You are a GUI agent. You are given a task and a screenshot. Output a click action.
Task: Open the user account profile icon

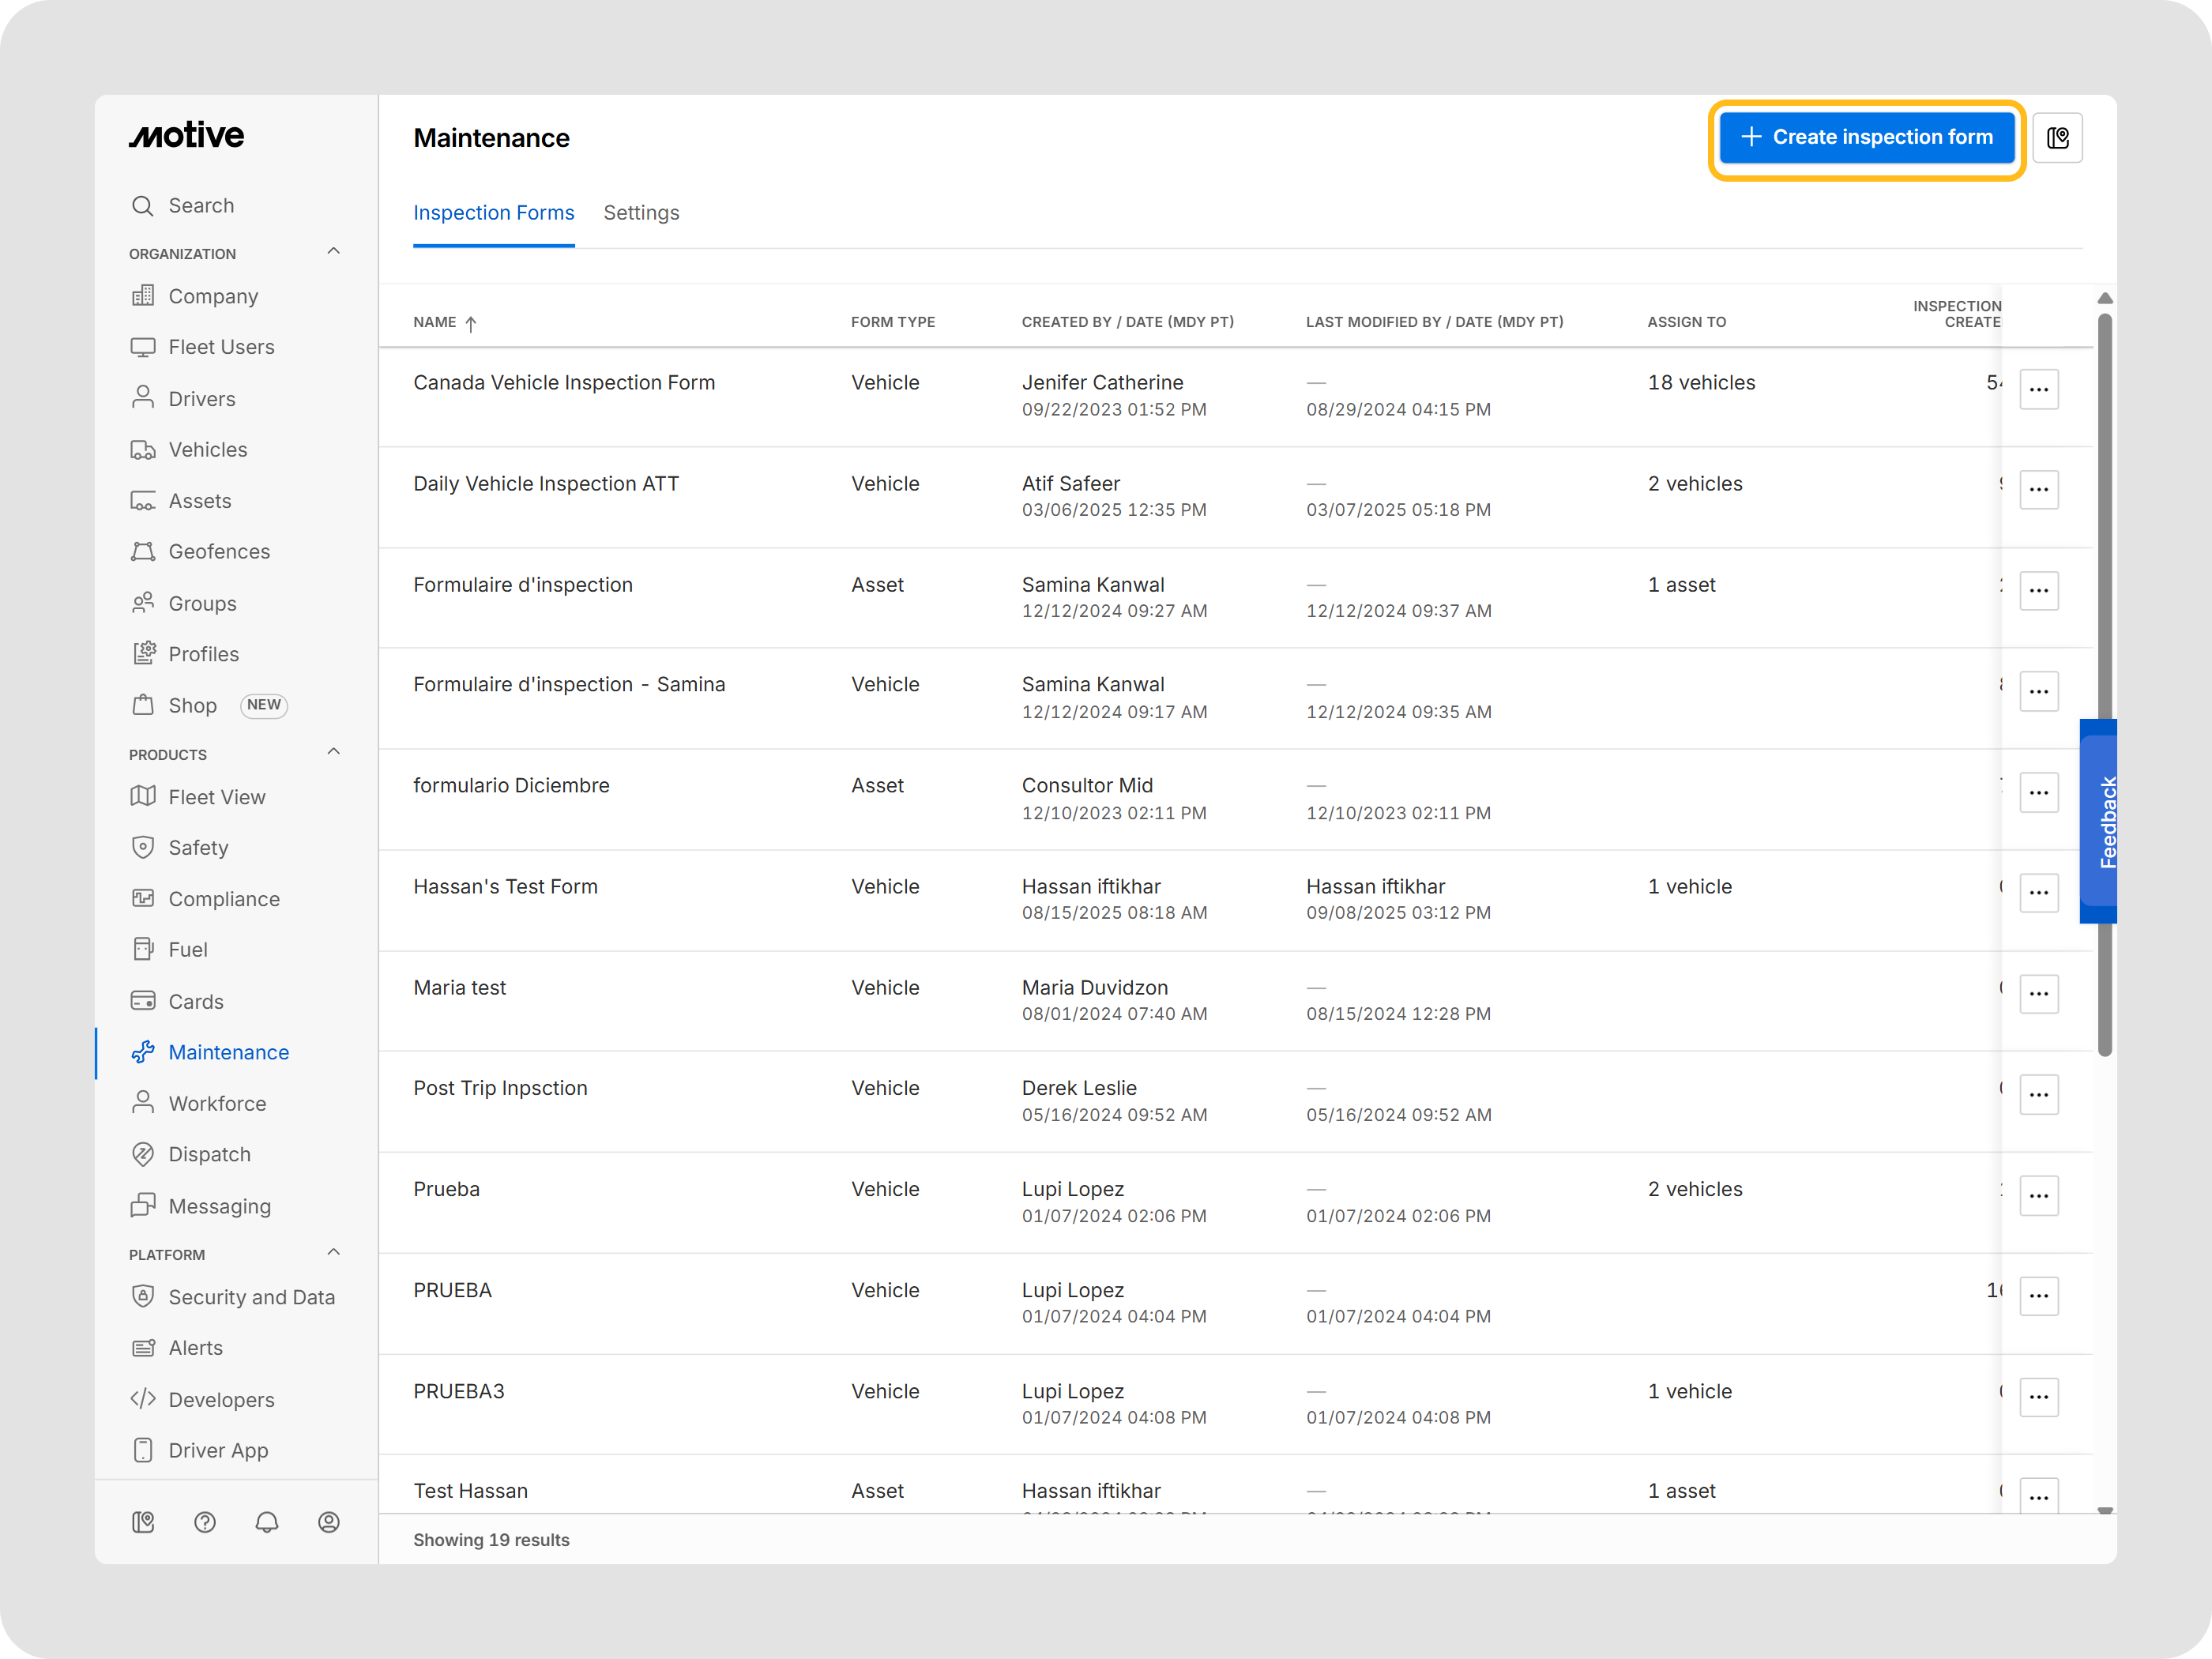[x=329, y=1522]
